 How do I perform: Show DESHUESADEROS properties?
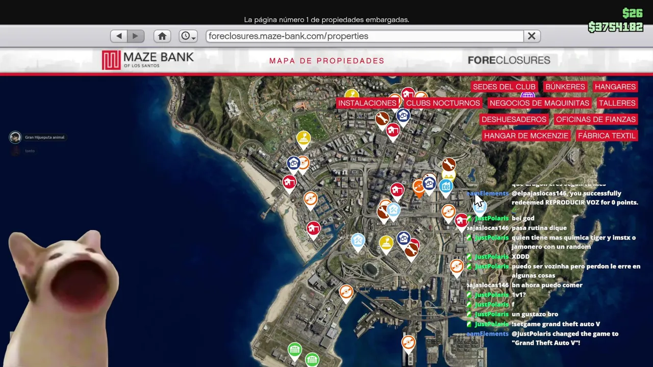[514, 119]
